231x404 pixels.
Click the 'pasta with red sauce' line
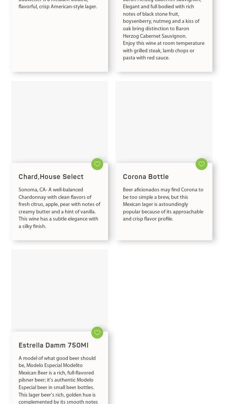click(146, 58)
